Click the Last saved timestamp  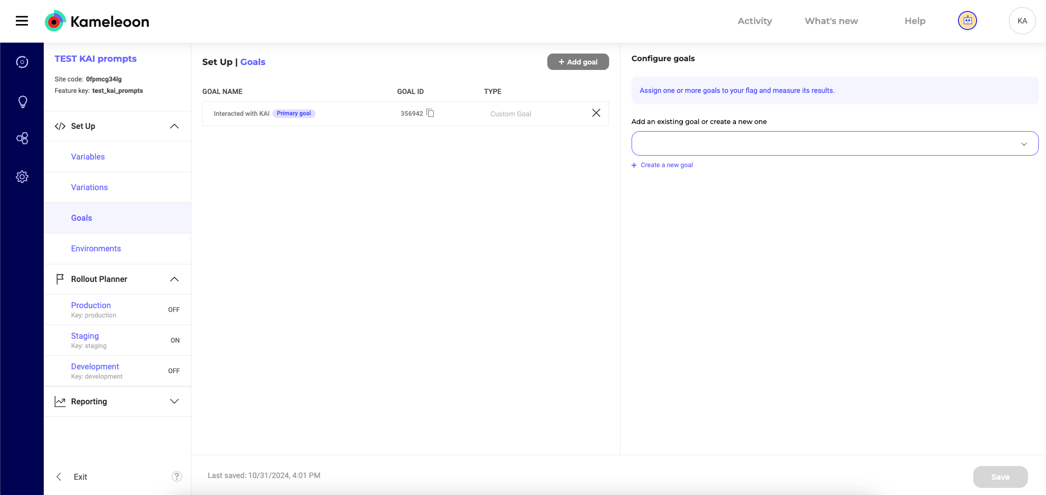tap(264, 475)
